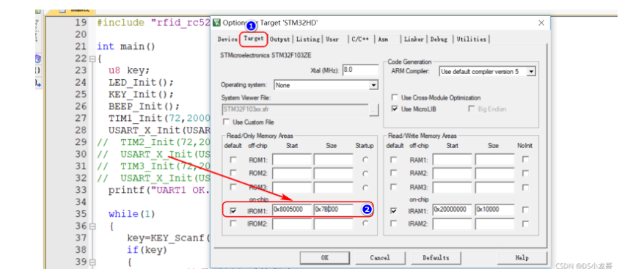Enable ROM3 default checkbox
The image size is (633, 269).
point(233,187)
